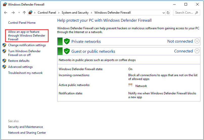
Task: Click shield icon beside Restore defaults
Action: coord(4,61)
